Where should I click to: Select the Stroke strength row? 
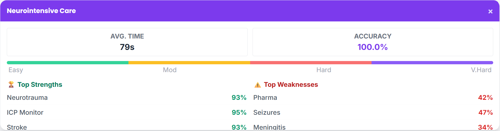[127, 127]
